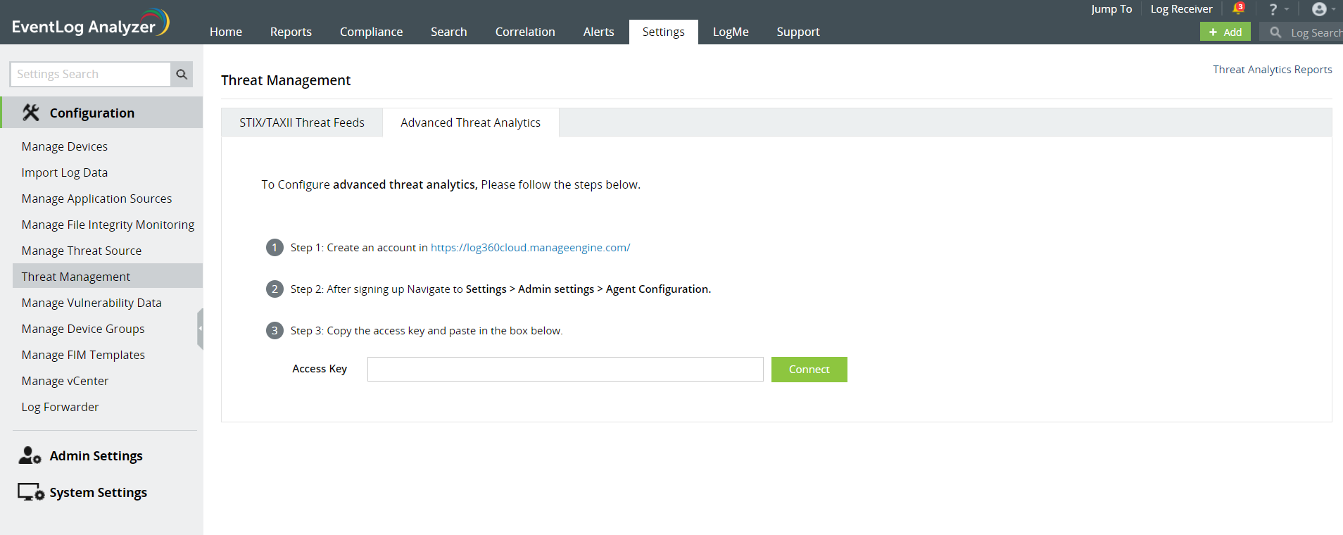Collapse the left sidebar using the handle

click(201, 329)
